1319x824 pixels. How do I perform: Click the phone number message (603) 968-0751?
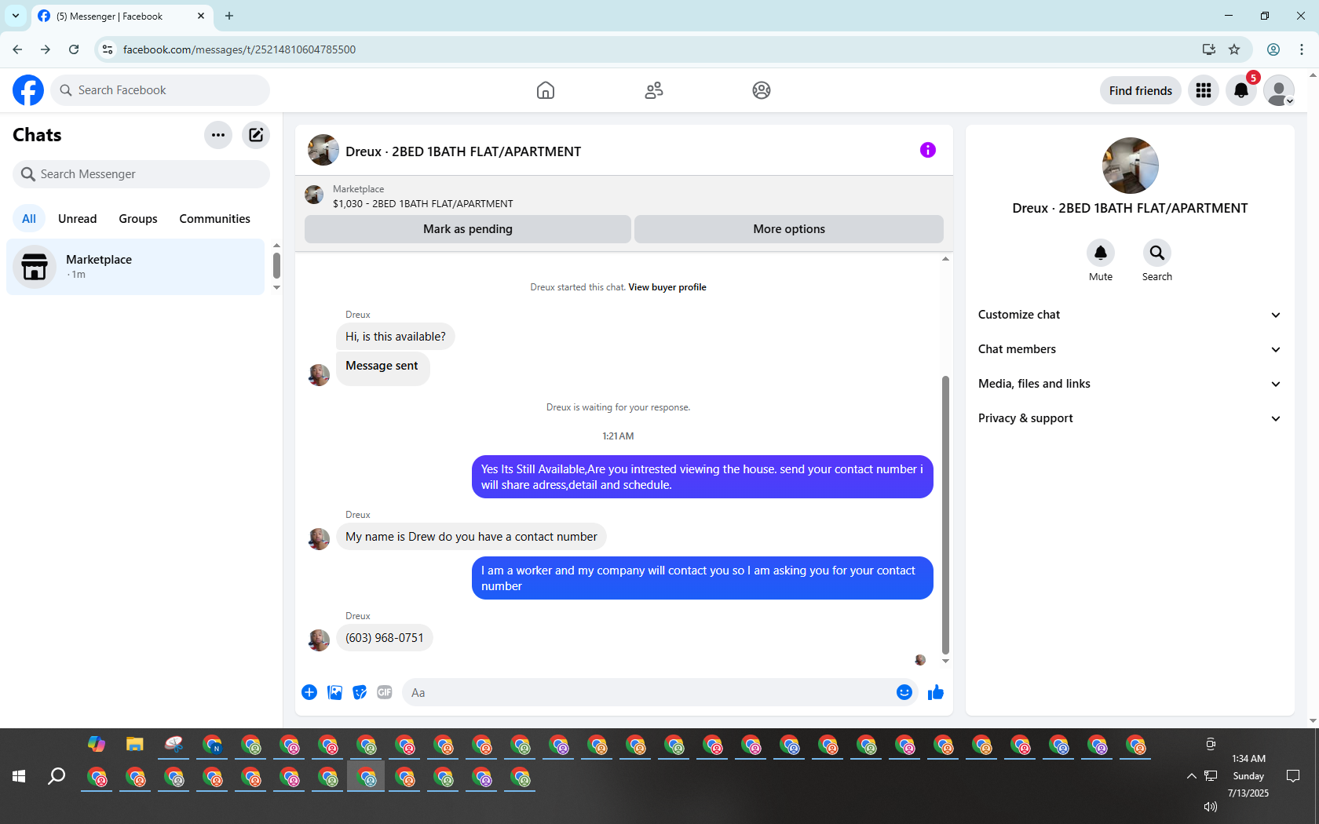(x=385, y=638)
